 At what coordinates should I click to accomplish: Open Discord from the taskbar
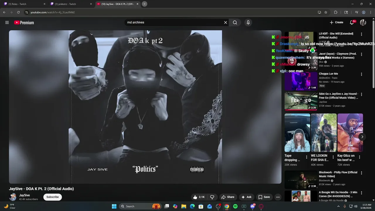point(253,206)
